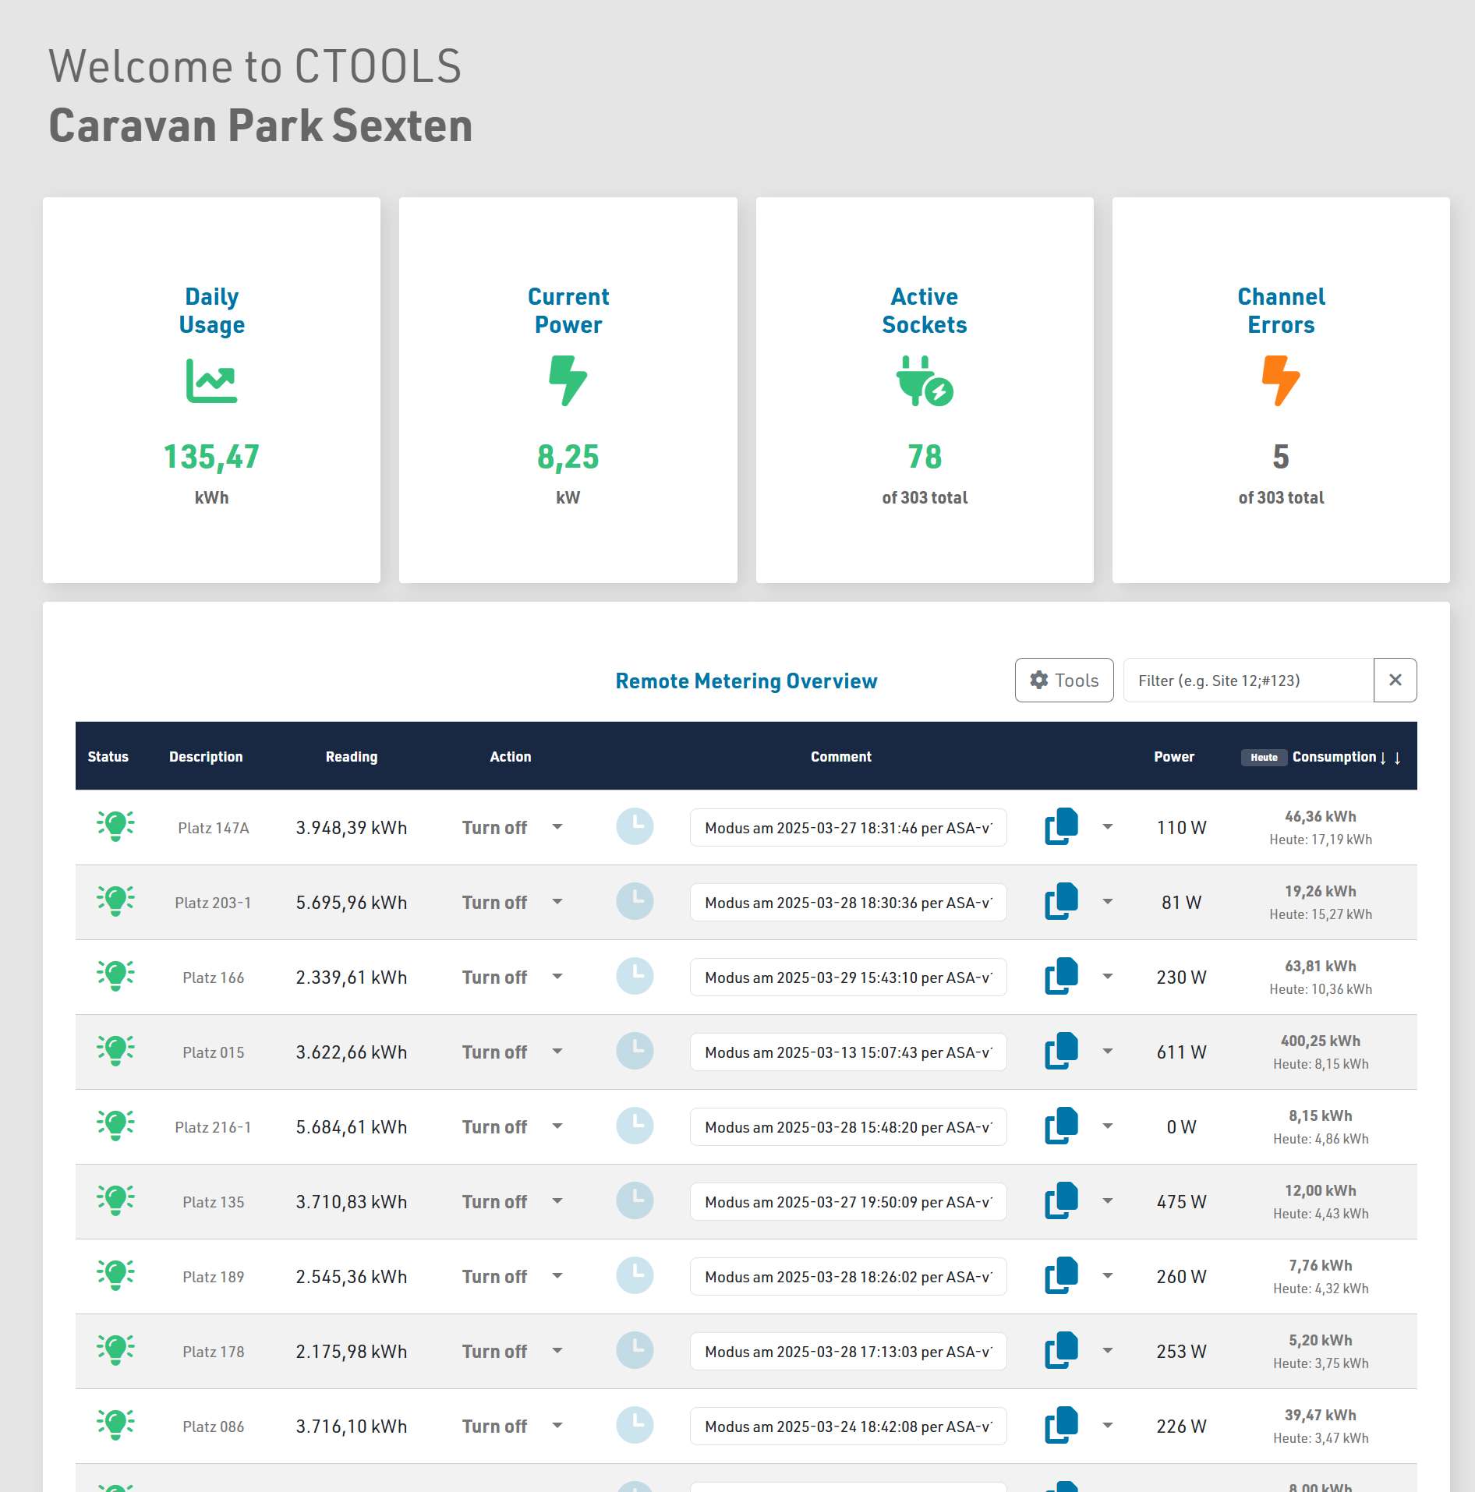
Task: Click the copy icon in Platz 135 row
Action: click(1061, 1200)
